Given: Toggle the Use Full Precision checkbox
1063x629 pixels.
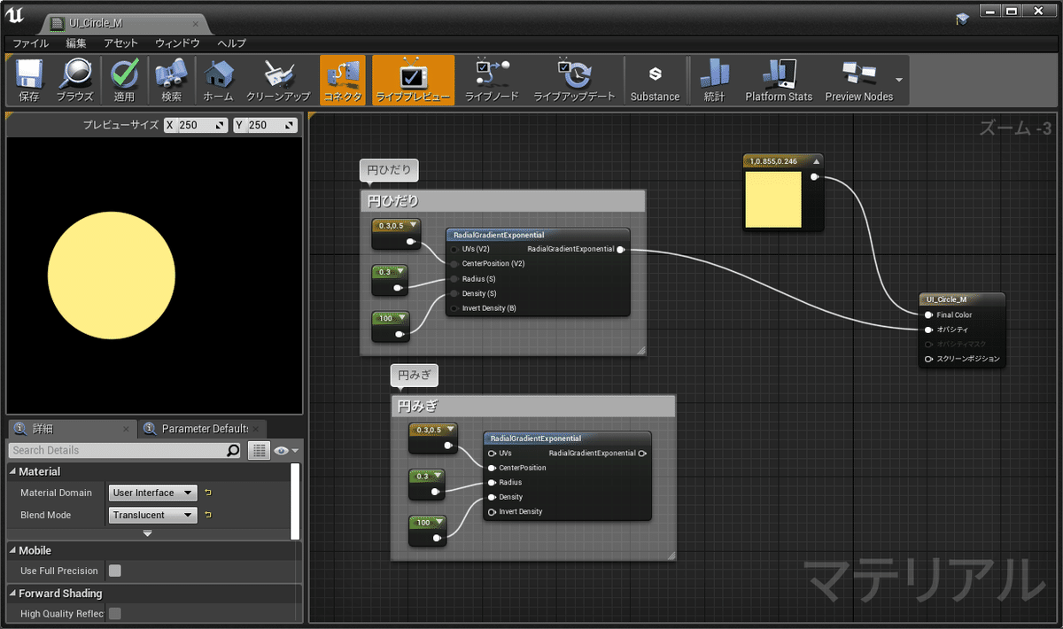Looking at the screenshot, I should point(115,571).
